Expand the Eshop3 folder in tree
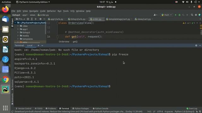 pyautogui.click(x=18, y=32)
